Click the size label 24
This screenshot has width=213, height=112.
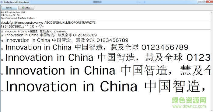2,41
